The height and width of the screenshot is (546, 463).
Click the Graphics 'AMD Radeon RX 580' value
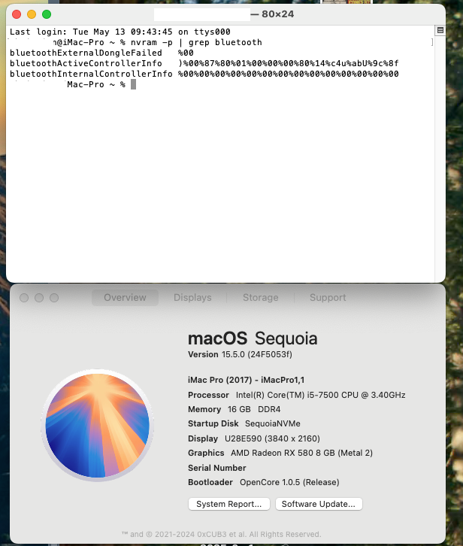301,453
